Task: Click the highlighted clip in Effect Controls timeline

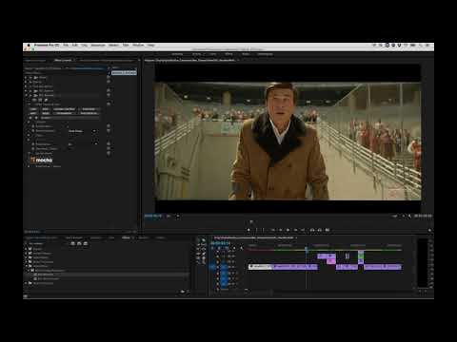Action: 124,73
